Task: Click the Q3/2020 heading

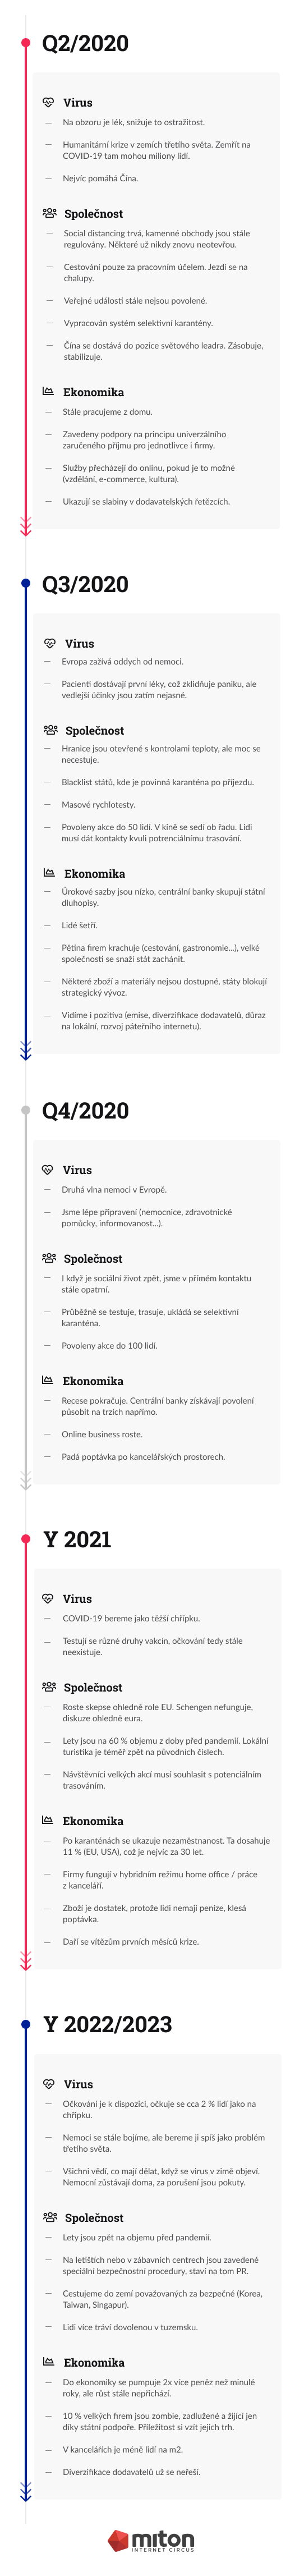Action: 85,584
